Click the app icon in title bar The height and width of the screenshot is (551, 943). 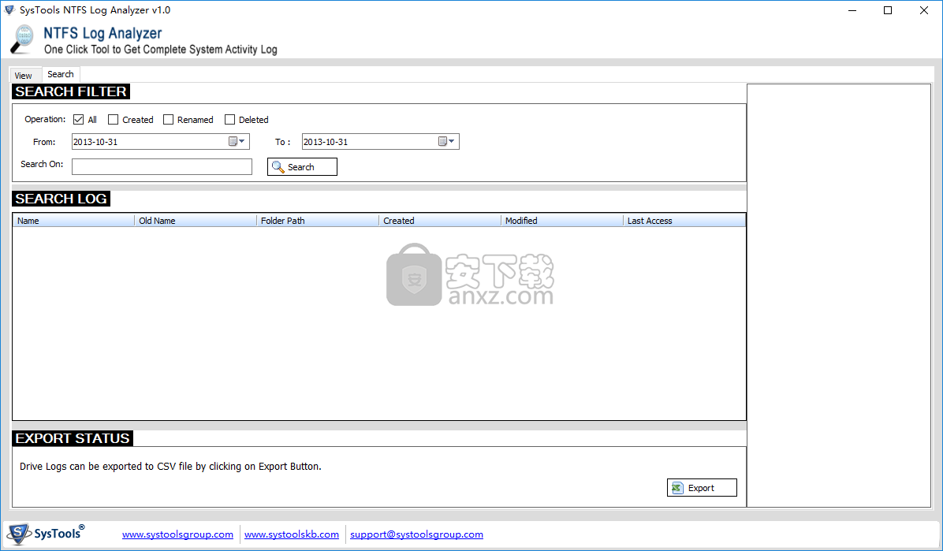coord(9,9)
